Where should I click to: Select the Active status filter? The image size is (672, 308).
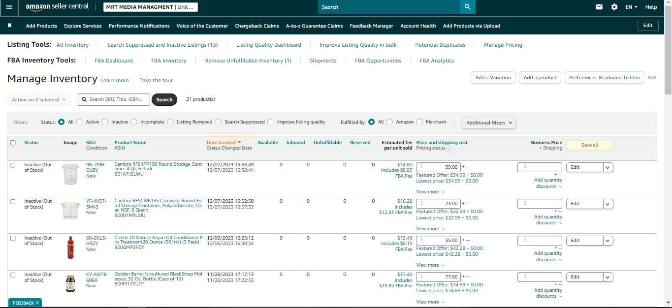tap(80, 122)
